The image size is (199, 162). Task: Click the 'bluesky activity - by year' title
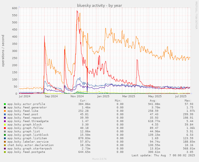pyautogui.click(x=99, y=5)
